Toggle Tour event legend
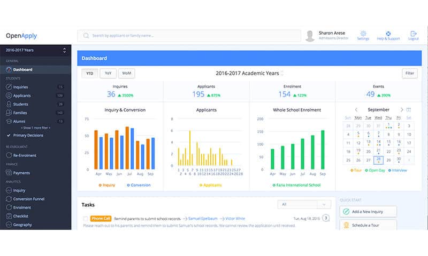This screenshot has height=256, width=428. (x=356, y=170)
